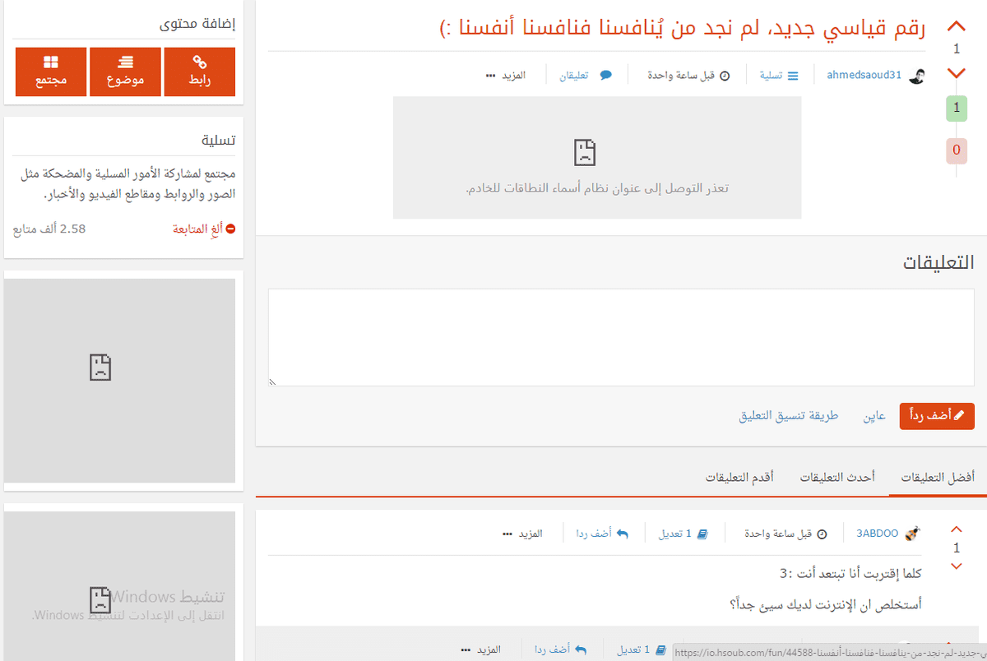Viewport: 987px width, 661px height.
Task: Expand المزيد menu on the nested comment
Action: coord(480,649)
